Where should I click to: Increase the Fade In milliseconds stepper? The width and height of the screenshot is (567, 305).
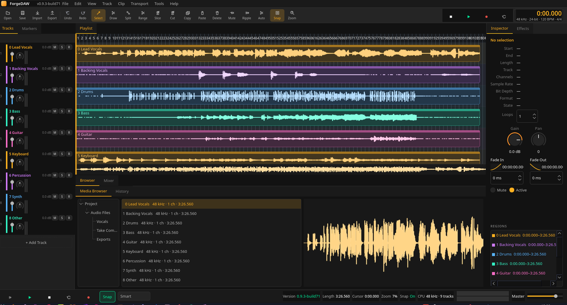520,176
